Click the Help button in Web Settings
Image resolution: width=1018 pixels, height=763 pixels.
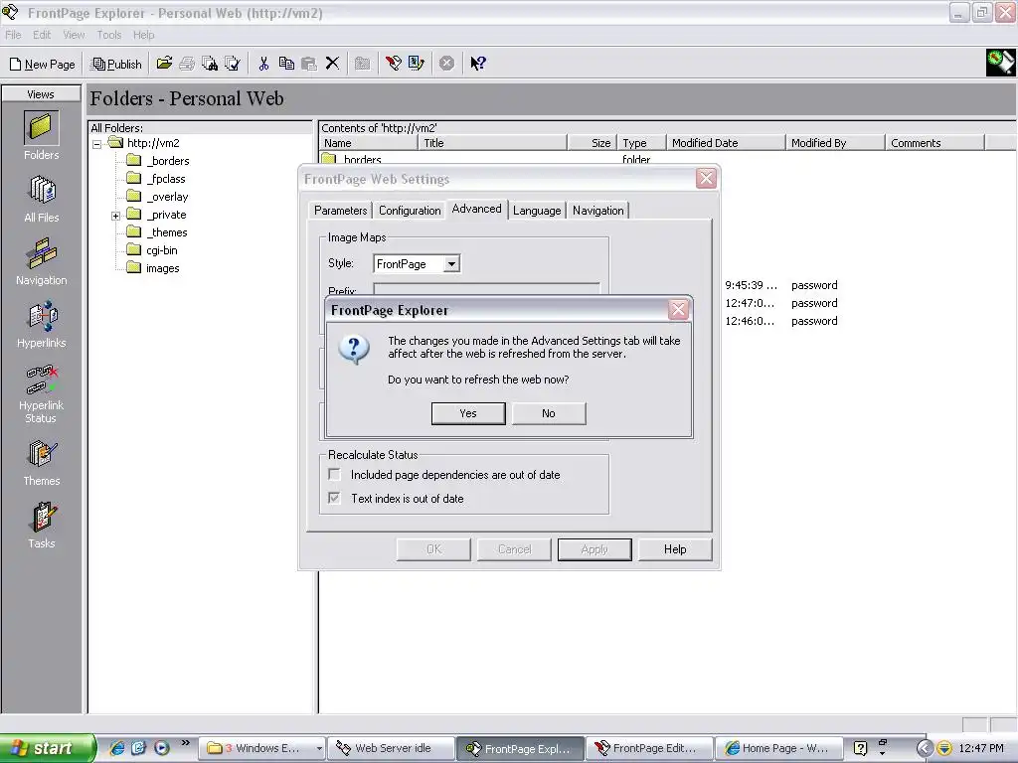675,549
